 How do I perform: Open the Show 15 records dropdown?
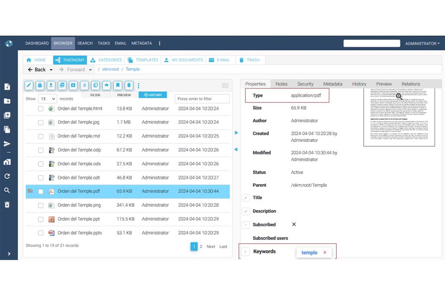(48, 99)
